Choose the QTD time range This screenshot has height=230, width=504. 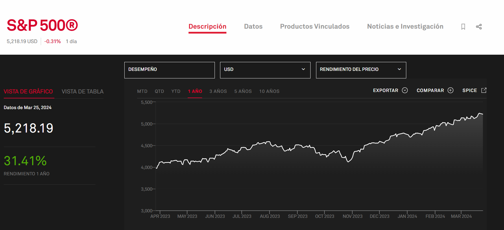click(159, 91)
